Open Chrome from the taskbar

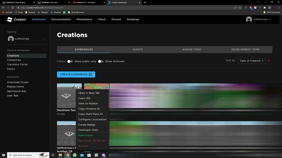tap(67, 155)
